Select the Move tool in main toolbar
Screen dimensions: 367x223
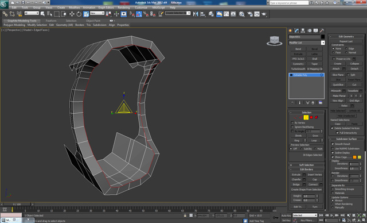pos(72,14)
